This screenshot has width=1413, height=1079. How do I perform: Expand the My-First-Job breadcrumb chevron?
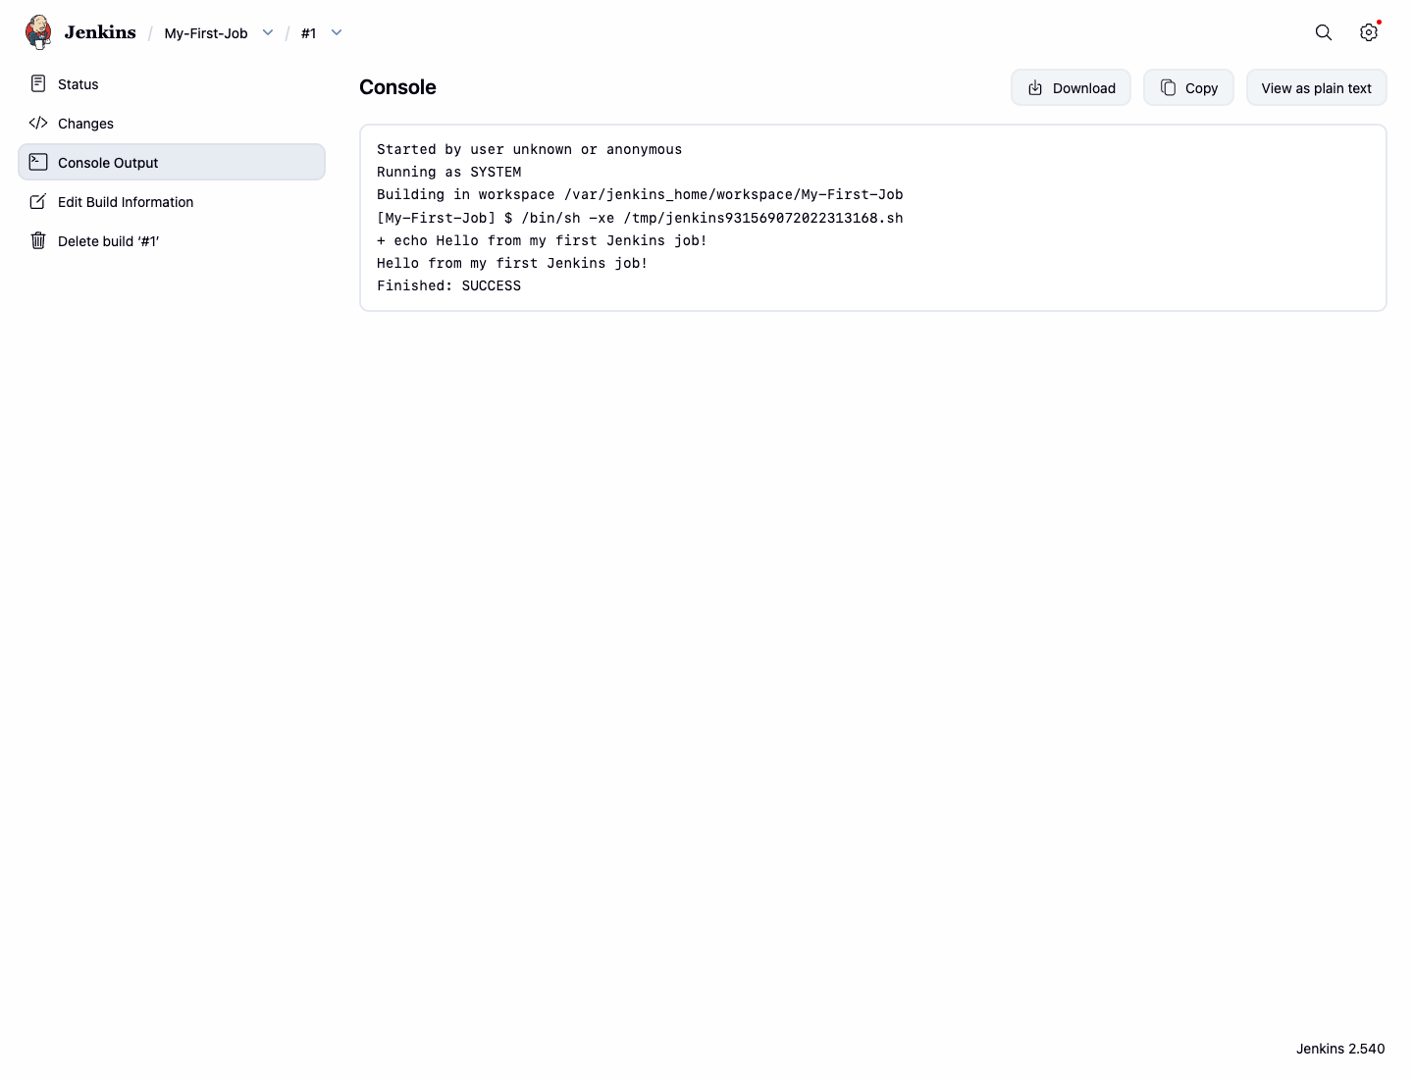pyautogui.click(x=268, y=32)
